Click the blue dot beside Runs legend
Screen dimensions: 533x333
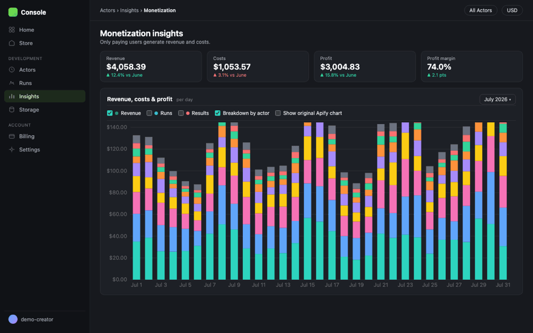tap(156, 113)
